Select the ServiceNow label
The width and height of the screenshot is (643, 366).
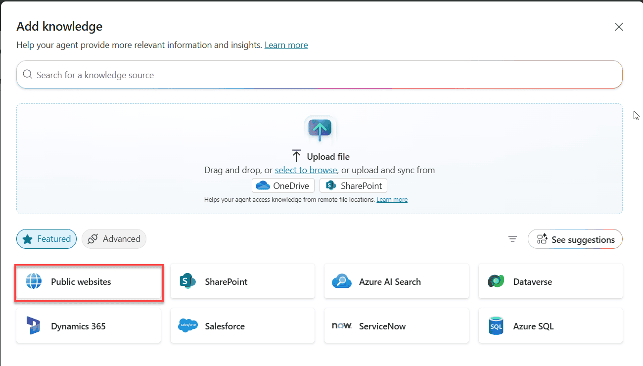tap(382, 326)
